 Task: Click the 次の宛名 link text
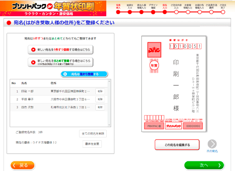(x=212, y=151)
